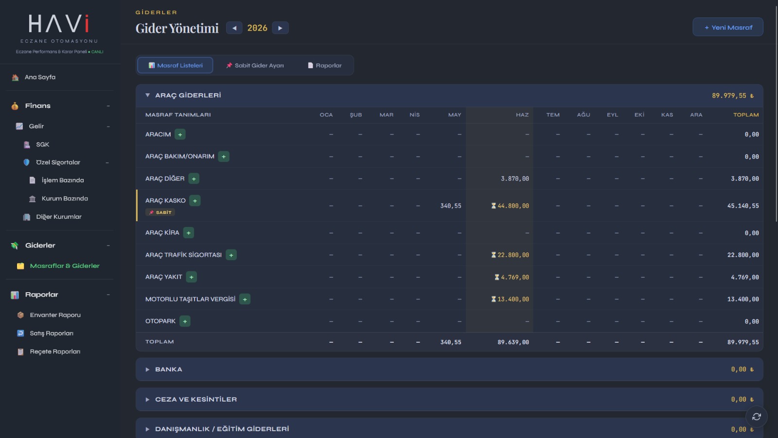
Task: Click ARAÇ KASKO total 45.140,55
Action: pos(743,206)
